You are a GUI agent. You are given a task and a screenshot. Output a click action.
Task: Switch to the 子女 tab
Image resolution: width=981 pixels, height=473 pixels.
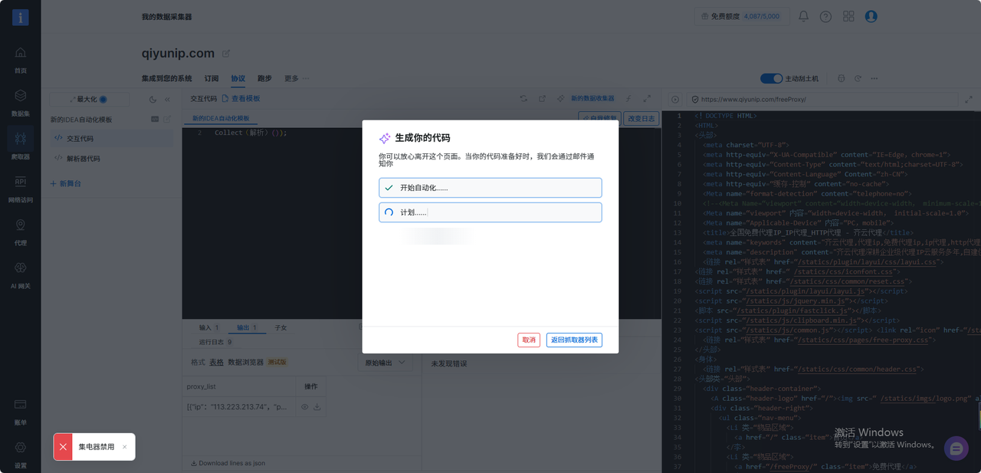pos(281,327)
